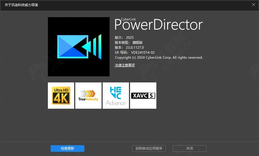
Task: Click the SR number VDE241014-02
Action: 143,53
